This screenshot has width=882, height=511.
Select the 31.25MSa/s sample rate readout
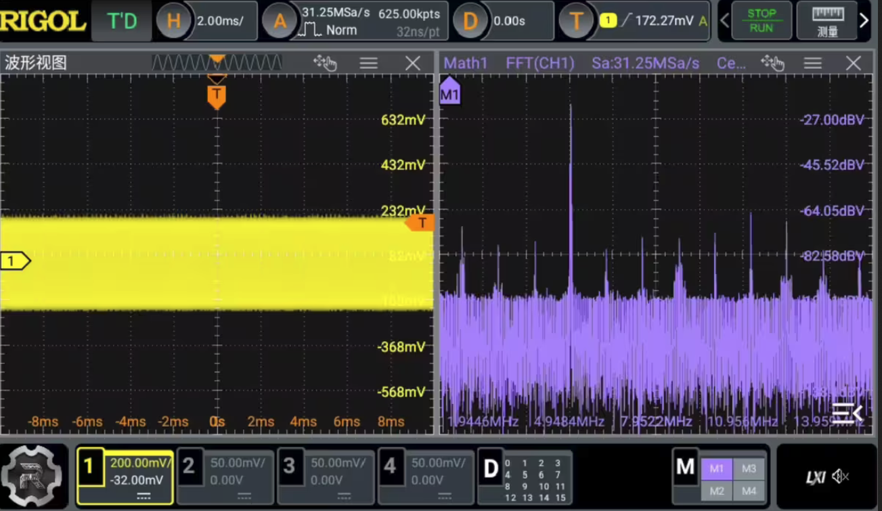pyautogui.click(x=336, y=13)
